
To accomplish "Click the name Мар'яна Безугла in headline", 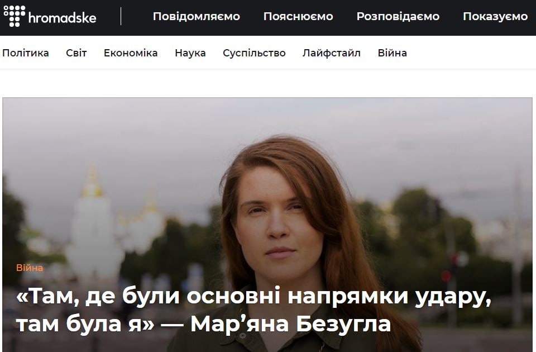I will coord(290,324).
